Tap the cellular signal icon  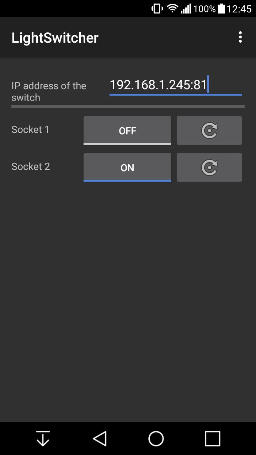[186, 8]
